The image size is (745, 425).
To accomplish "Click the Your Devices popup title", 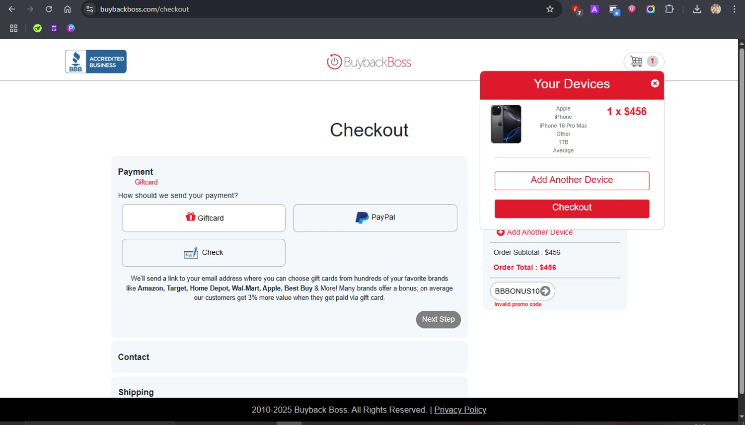I will pyautogui.click(x=572, y=84).
